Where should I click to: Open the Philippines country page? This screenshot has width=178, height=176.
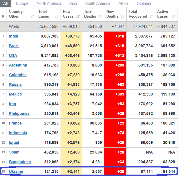tap(19, 113)
